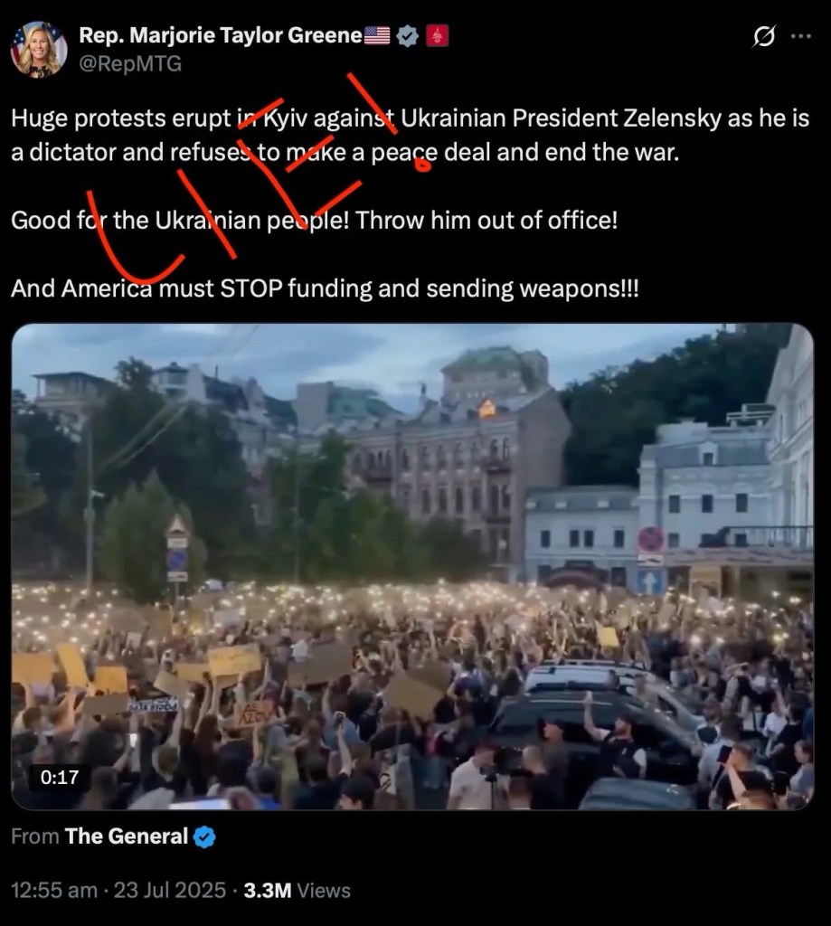
Task: Click the blue verified badge beside Greene's name
Action: pyautogui.click(x=408, y=36)
